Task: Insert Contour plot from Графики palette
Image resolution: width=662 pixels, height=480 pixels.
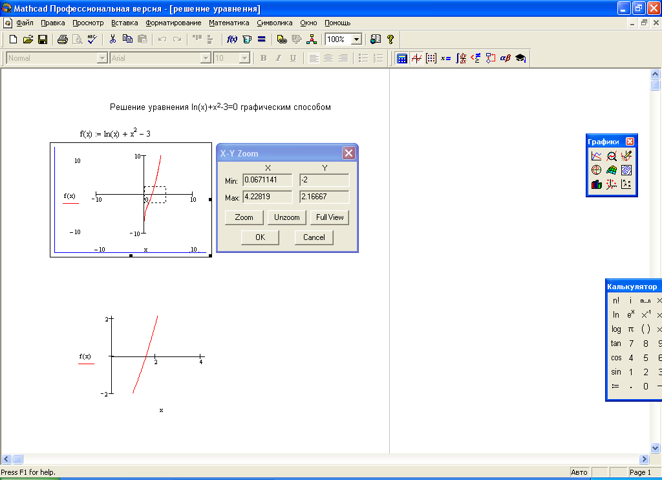Action: pyautogui.click(x=626, y=170)
